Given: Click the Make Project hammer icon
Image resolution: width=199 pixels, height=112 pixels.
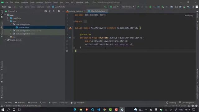Looking at the screenshot, I should 105,7.
